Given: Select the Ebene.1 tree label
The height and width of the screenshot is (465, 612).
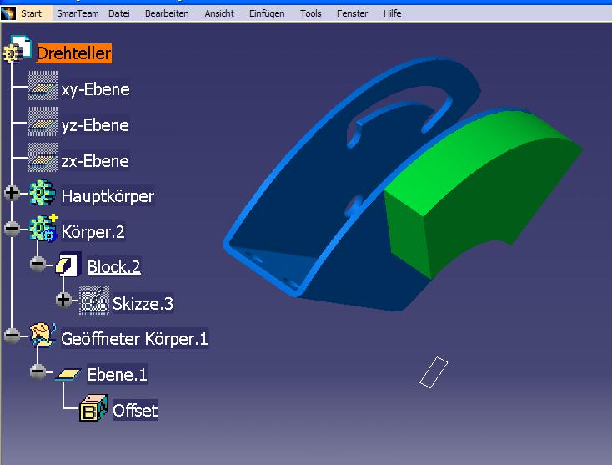Looking at the screenshot, I should coord(117,375).
